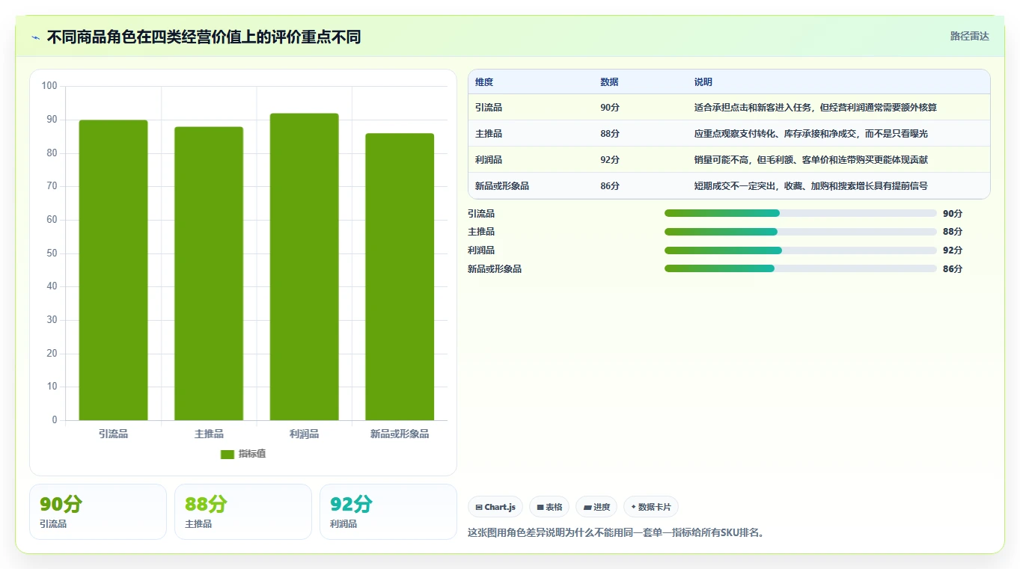Click the footer note about SKU排名
The image size is (1020, 569).
click(x=617, y=533)
